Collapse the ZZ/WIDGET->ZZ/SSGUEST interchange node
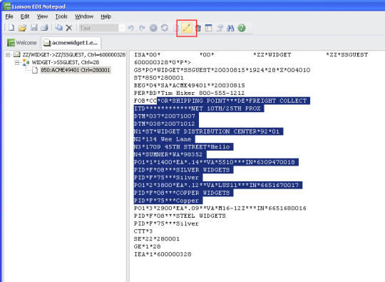Viewport: 385px width, 282px height. click(8, 54)
